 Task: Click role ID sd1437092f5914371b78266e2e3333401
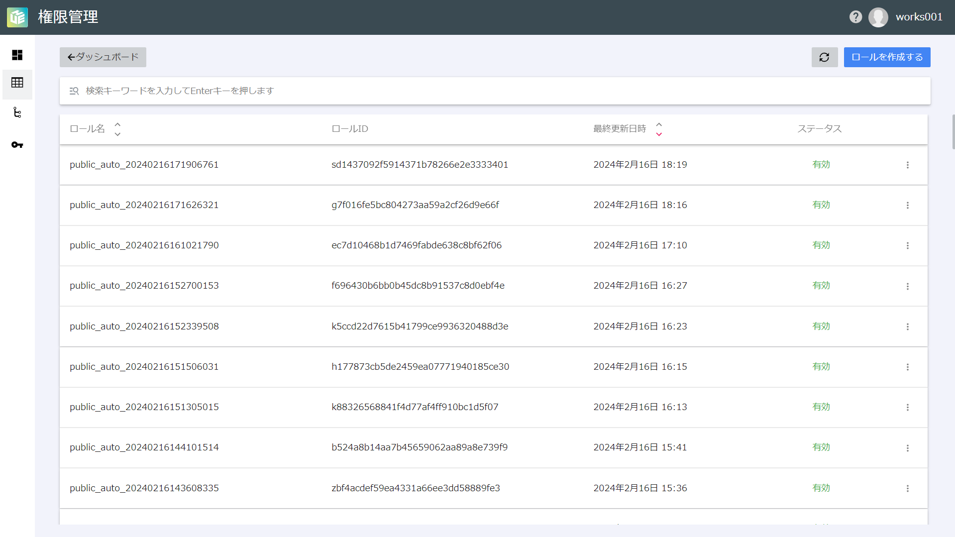(x=420, y=165)
